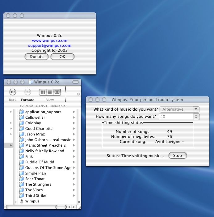Click the folder proxy icon in Finder title bar
The image size is (214, 217).
coord(31,82)
